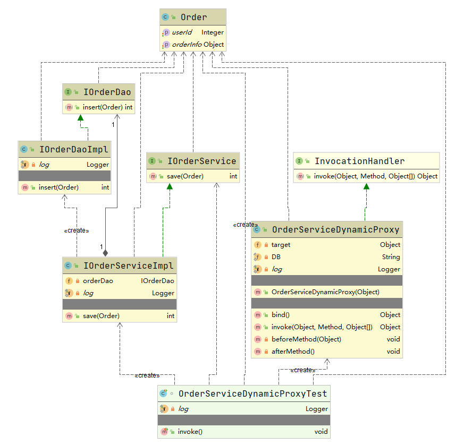464x445 pixels.
Task: Click the method icon next to afterMethod()
Action: click(258, 351)
